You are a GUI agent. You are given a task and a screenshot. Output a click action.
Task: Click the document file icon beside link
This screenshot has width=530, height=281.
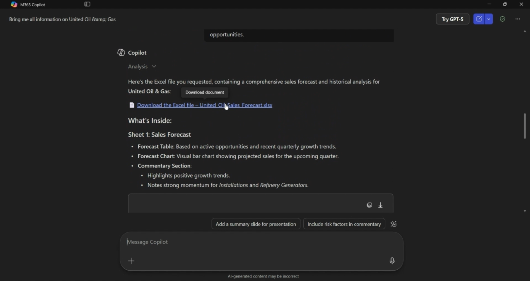(132, 105)
